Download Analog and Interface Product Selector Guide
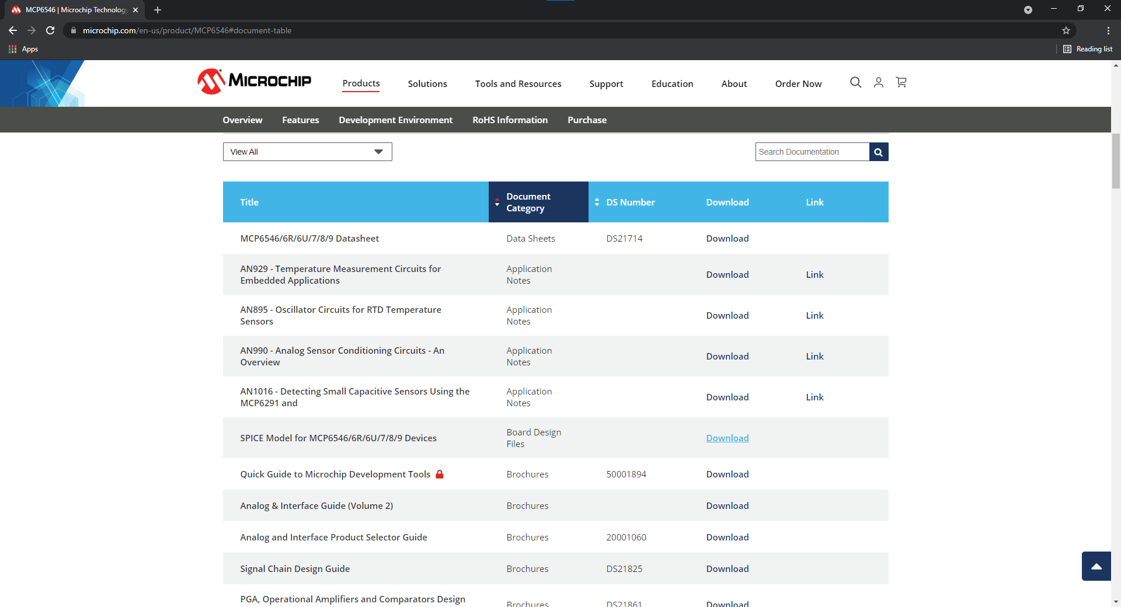Screen dimensions: 1121x607 (x=727, y=537)
